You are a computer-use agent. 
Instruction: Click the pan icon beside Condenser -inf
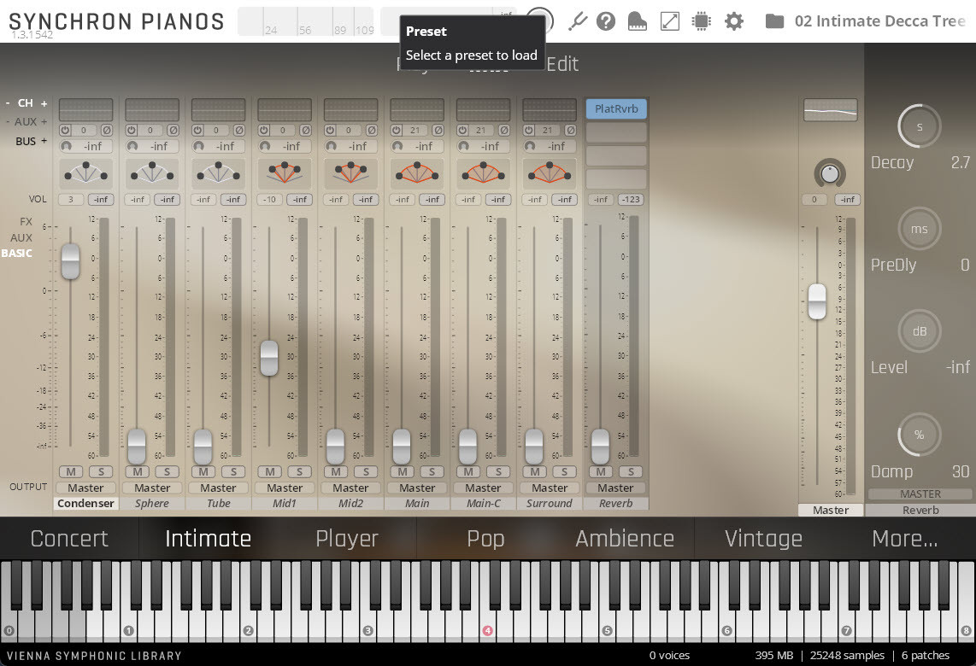click(x=66, y=146)
